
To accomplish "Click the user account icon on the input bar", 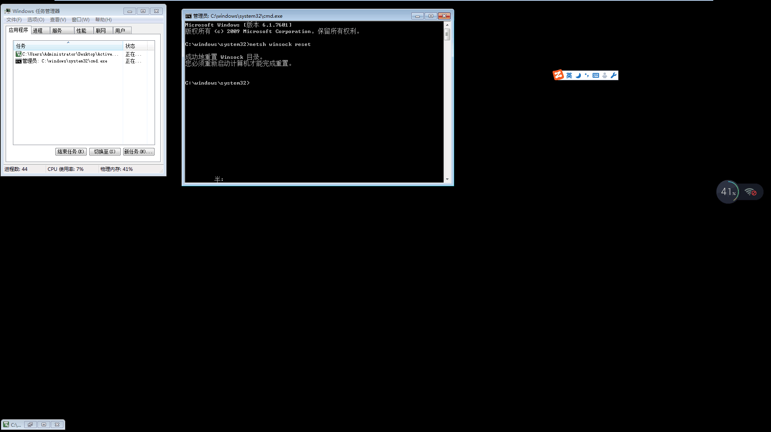I will (605, 75).
